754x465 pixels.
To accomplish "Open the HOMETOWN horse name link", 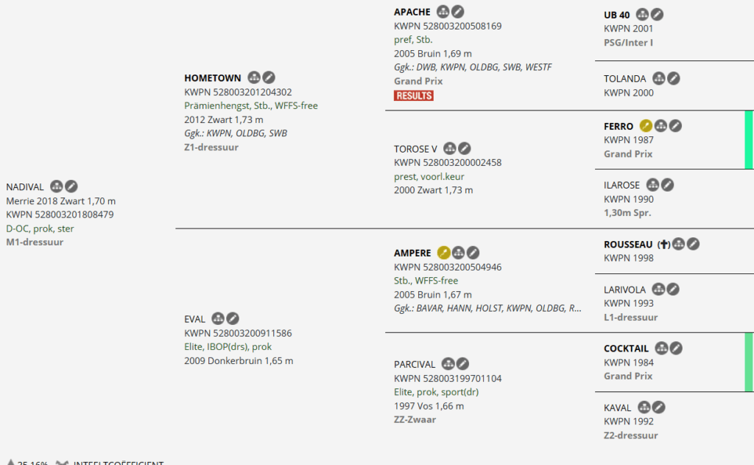I will tap(213, 78).
